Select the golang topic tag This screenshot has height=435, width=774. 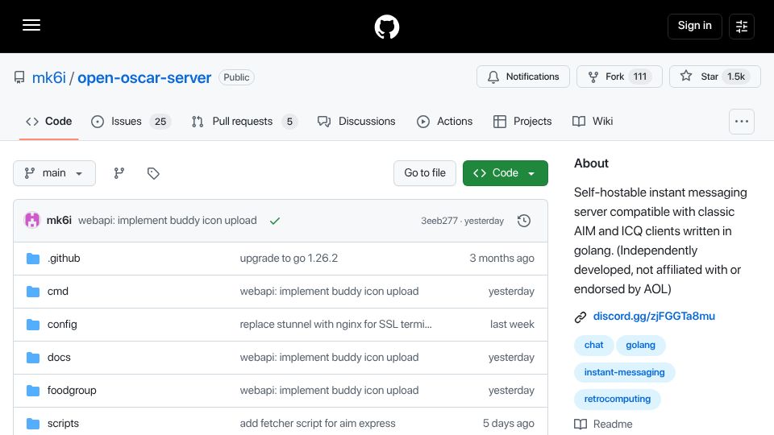(640, 346)
